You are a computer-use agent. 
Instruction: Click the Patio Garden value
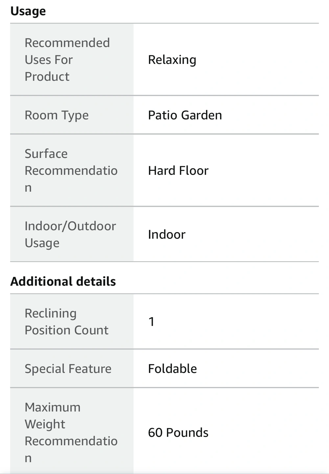click(x=185, y=115)
